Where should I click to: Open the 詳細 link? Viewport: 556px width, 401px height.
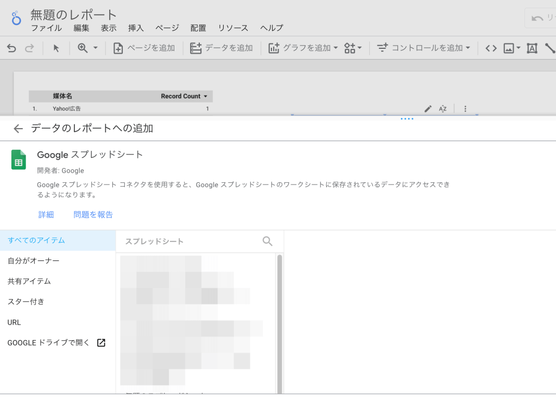pyautogui.click(x=46, y=215)
